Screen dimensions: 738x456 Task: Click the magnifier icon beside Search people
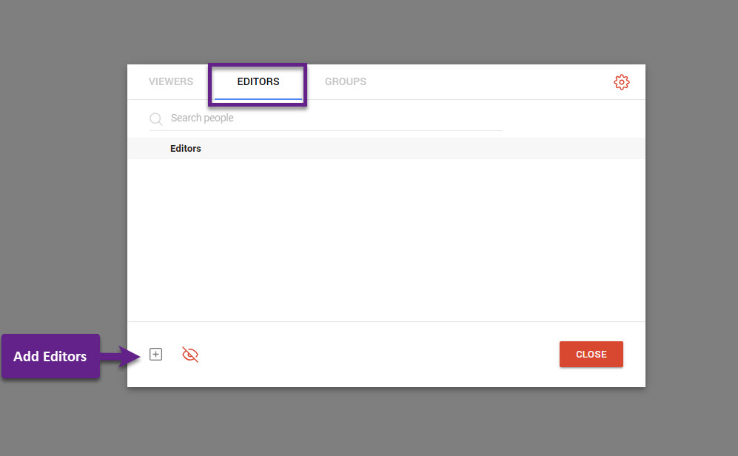tap(156, 119)
